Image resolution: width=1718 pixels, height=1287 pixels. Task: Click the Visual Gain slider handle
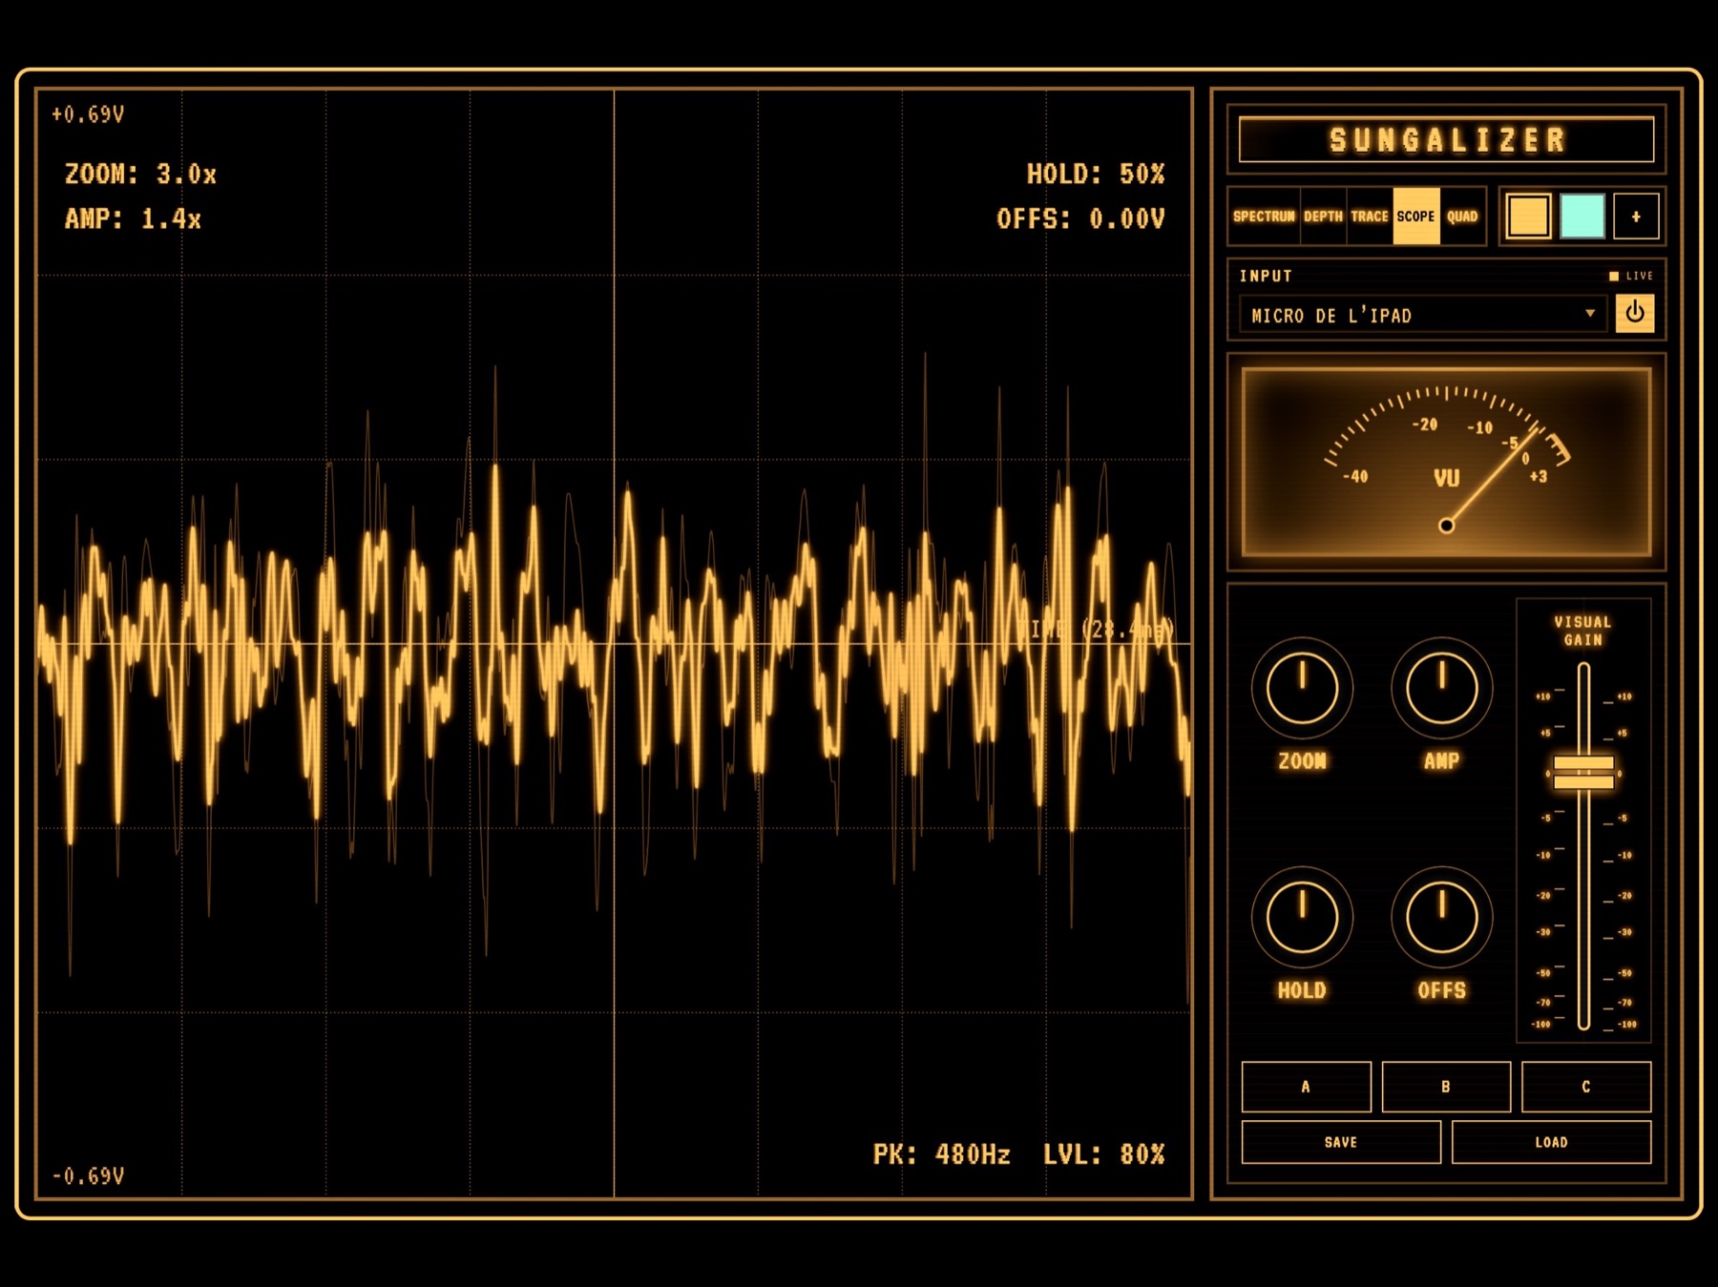(1583, 773)
